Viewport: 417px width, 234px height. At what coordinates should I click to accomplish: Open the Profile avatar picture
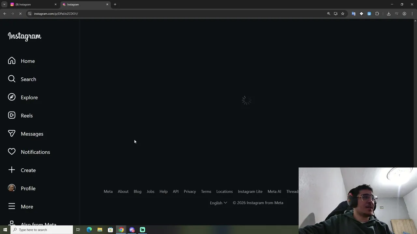(12, 188)
